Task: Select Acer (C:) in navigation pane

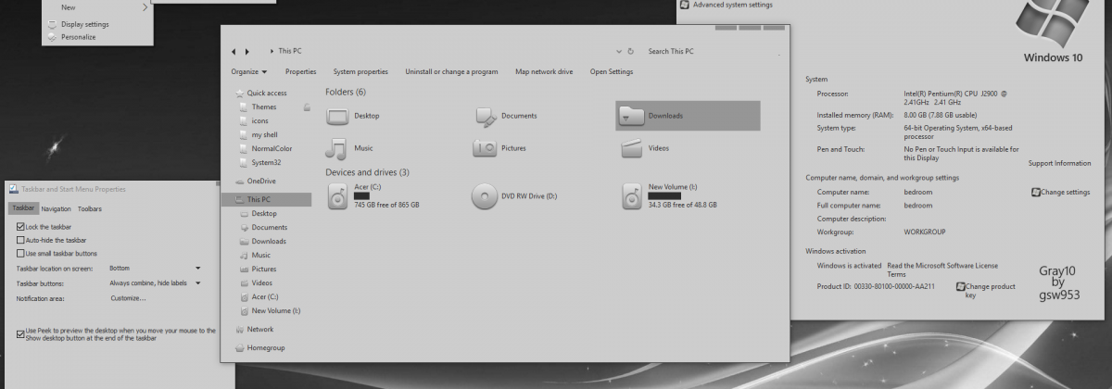Action: click(264, 296)
